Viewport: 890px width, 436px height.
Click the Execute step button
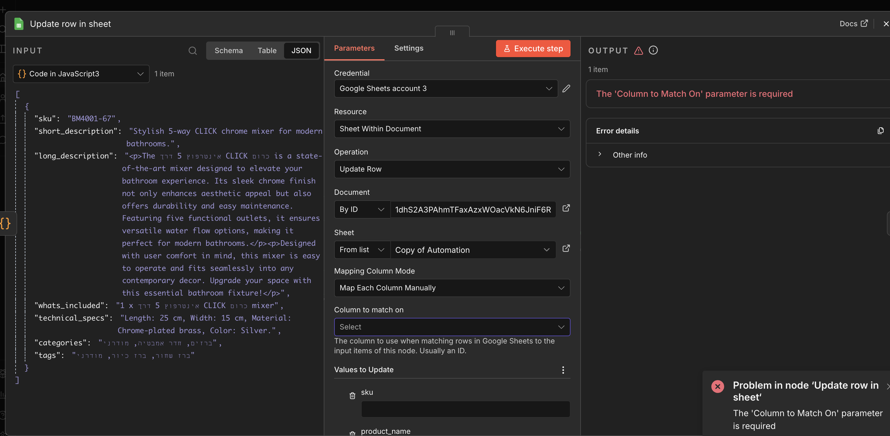pyautogui.click(x=533, y=49)
